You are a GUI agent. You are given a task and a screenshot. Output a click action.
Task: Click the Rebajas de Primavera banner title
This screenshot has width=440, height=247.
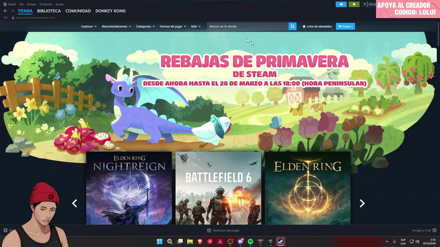tap(254, 62)
